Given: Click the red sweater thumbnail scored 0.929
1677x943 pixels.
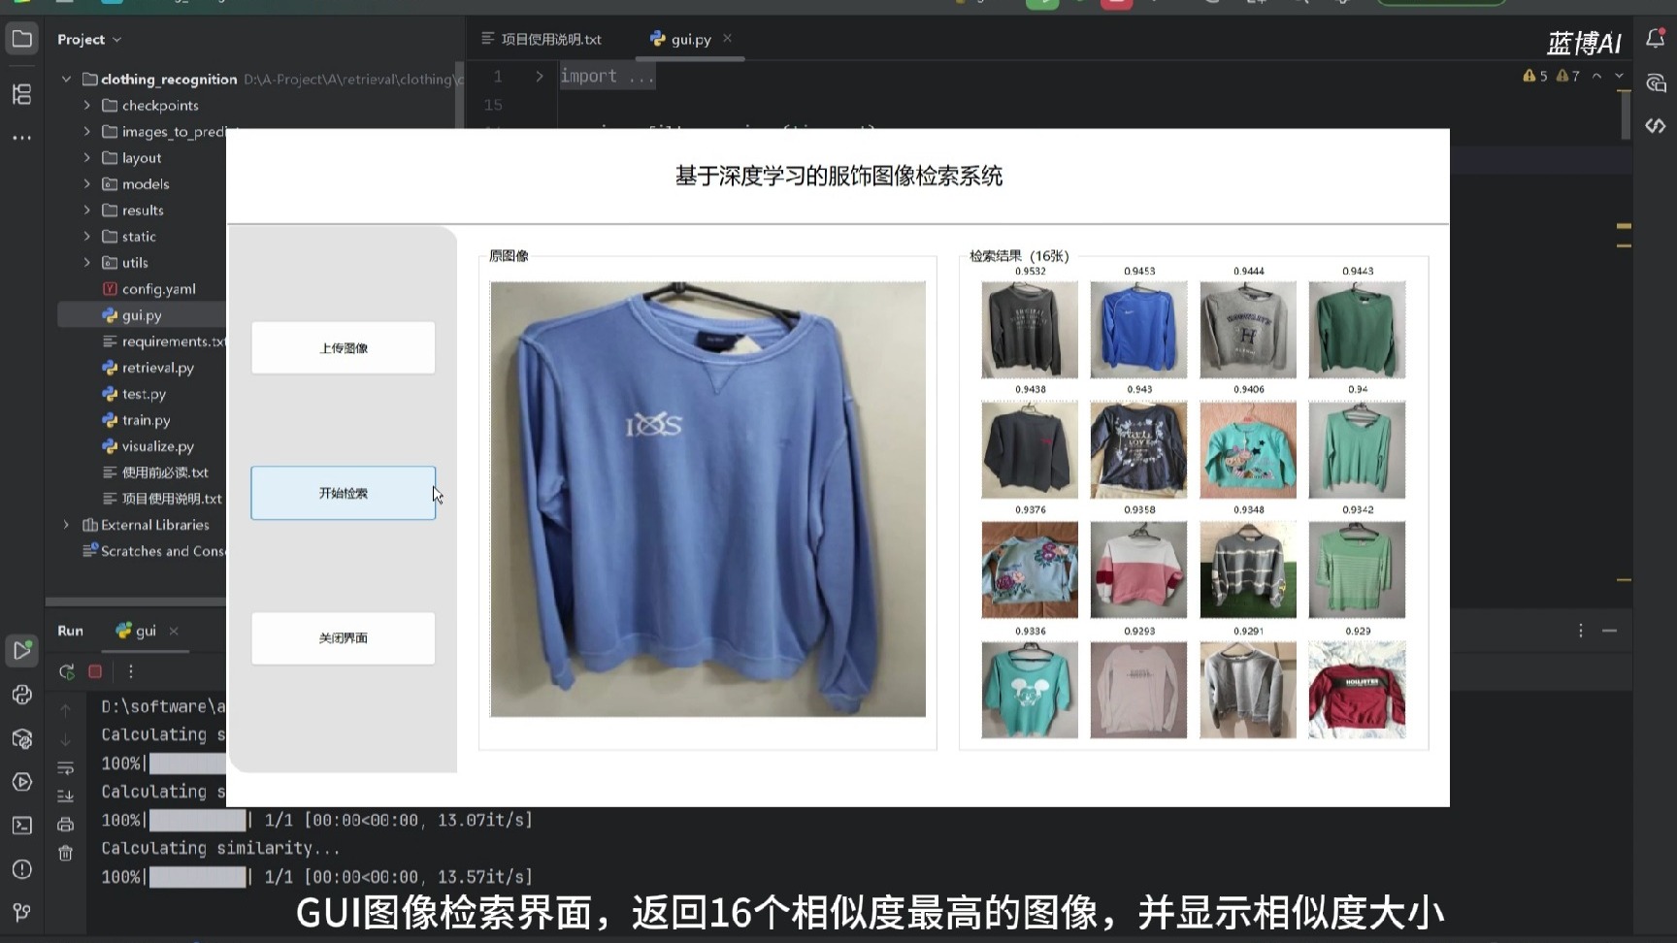Looking at the screenshot, I should (x=1357, y=690).
